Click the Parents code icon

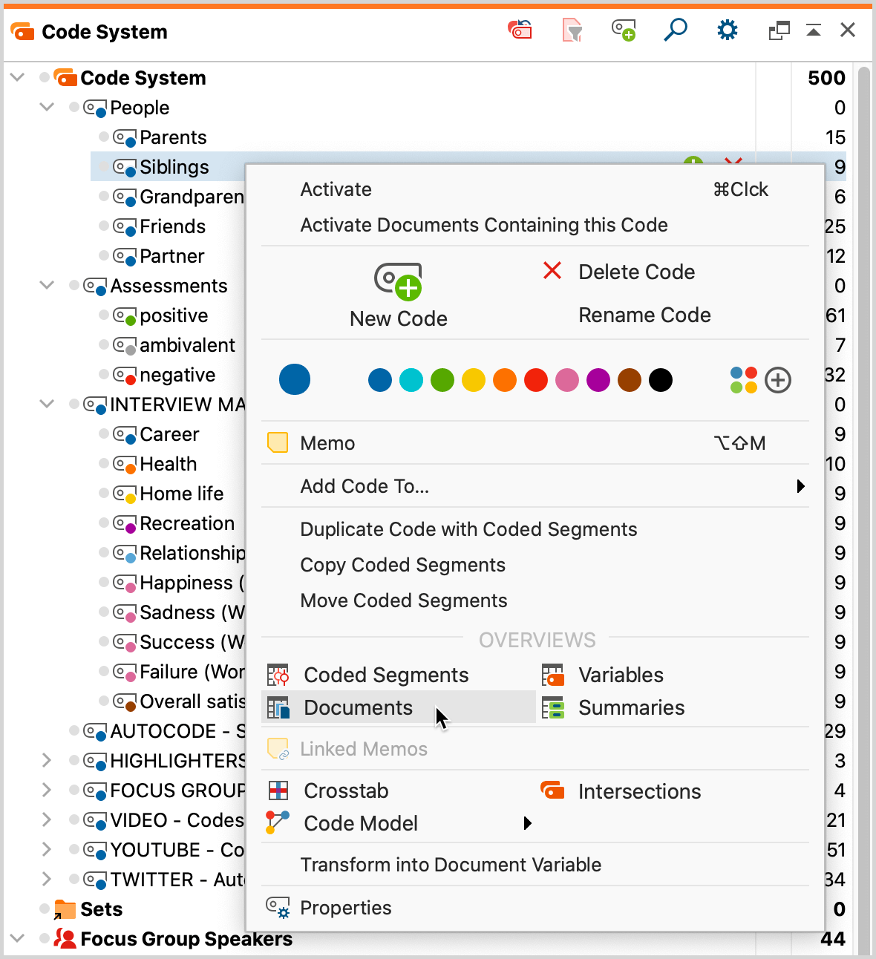[124, 138]
